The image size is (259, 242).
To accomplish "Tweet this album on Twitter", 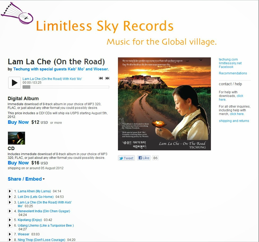I will [126, 158].
